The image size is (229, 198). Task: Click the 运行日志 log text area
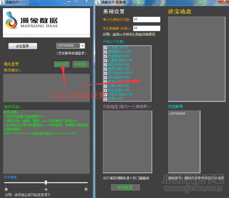point(47,142)
